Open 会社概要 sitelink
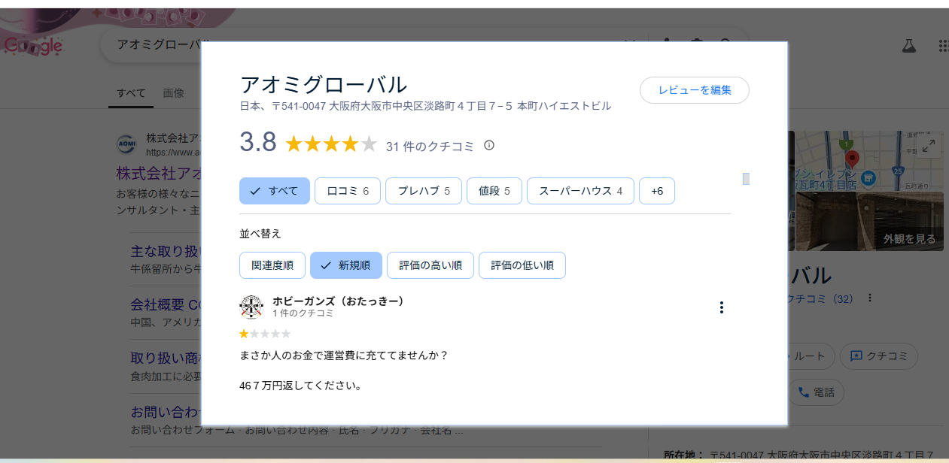 (166, 305)
